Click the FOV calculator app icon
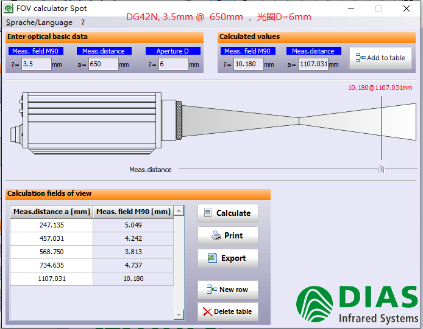This screenshot has height=329, width=423. pos(9,9)
